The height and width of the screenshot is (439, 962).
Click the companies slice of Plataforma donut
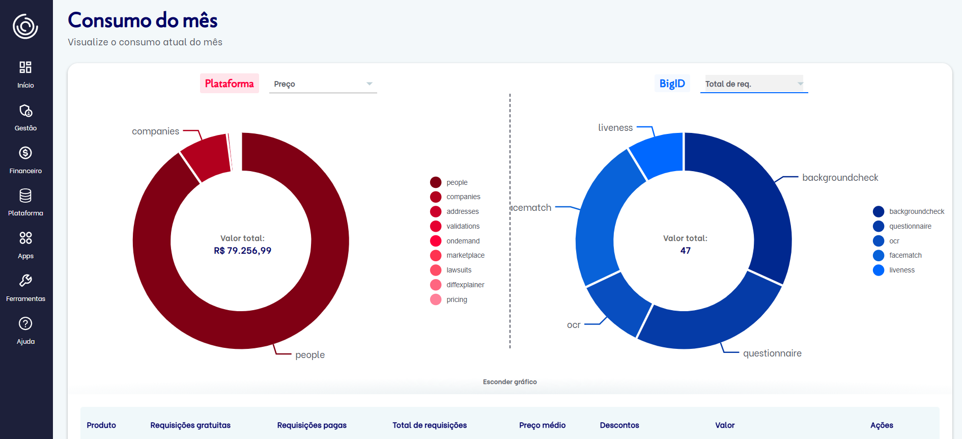(x=207, y=156)
